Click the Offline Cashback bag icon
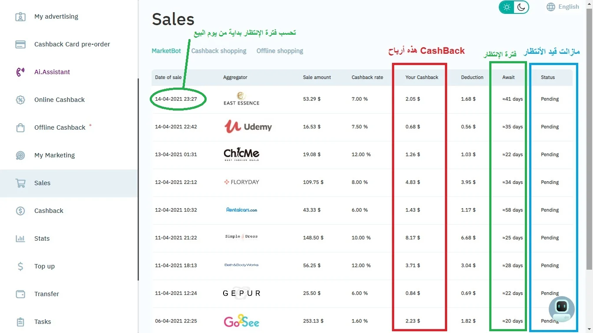This screenshot has height=333, width=593. 20,127
